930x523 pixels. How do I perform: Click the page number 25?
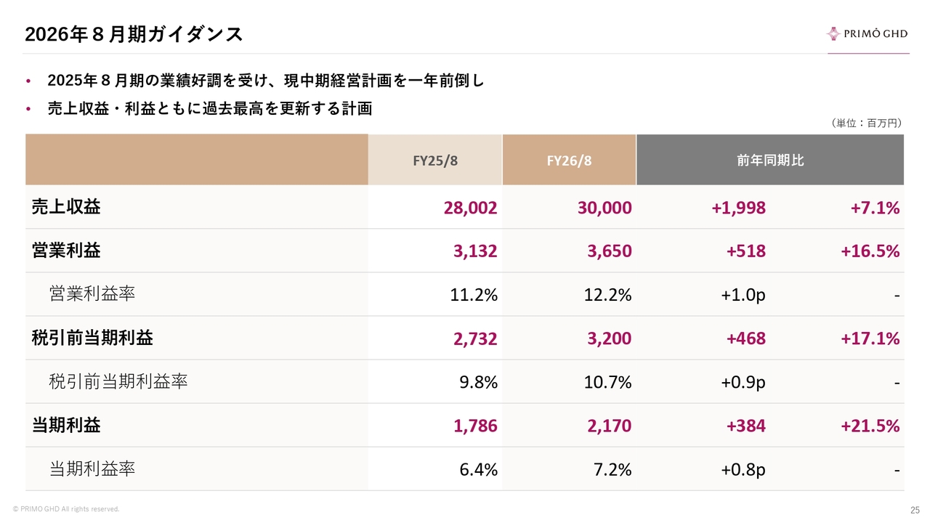[915, 509]
